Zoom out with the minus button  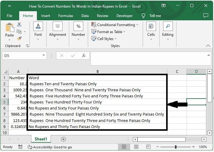[158, 147]
